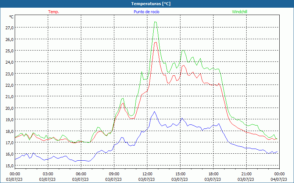Click the 20,0 y-axis value
Image resolution: width=294 pixels, height=183 pixels.
click(10, 108)
